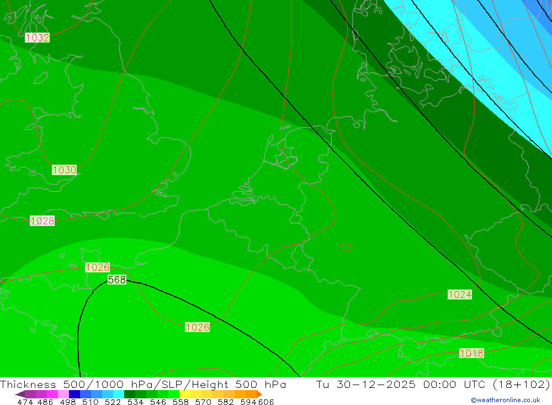Click the legend value 474
The height and width of the screenshot is (405, 552).
tap(25, 402)
